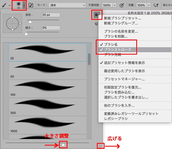Open プリセットマネージャー... menu item
172x149 pixels.
click(x=135, y=79)
